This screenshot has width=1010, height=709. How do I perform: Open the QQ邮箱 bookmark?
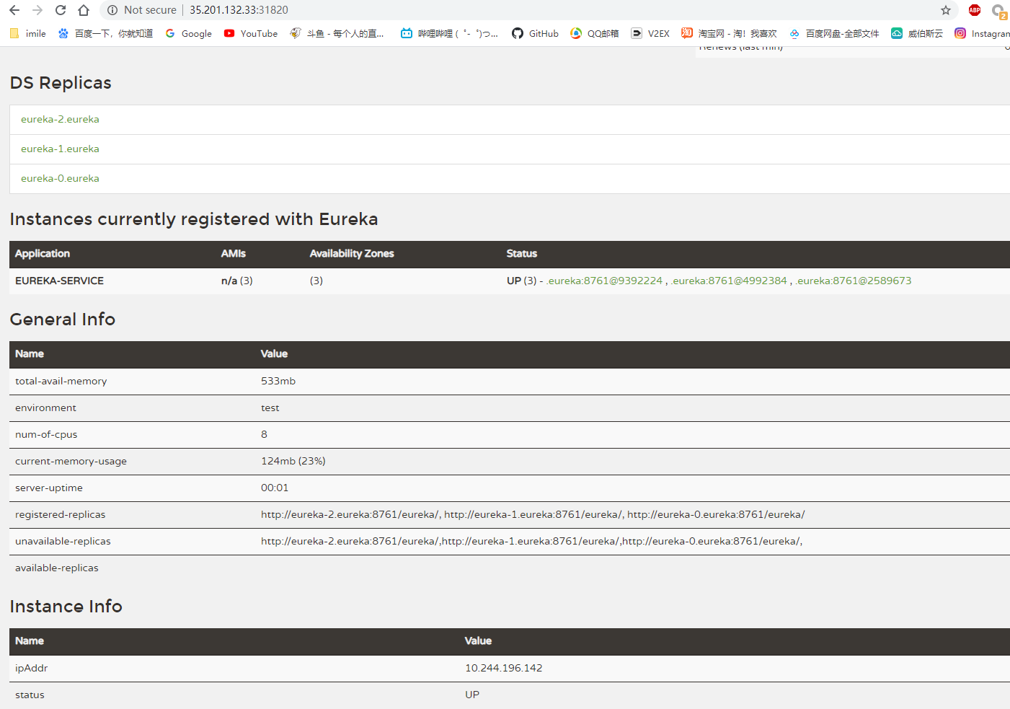point(595,33)
